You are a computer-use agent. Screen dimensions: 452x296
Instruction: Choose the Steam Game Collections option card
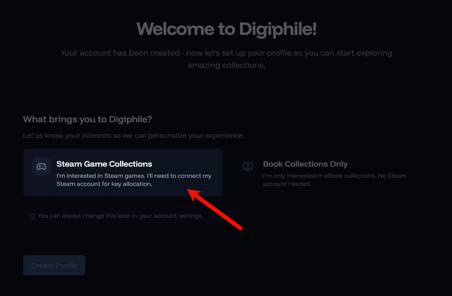(x=123, y=173)
